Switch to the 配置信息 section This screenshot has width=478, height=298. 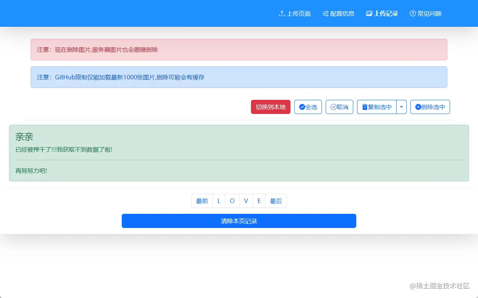tap(338, 13)
